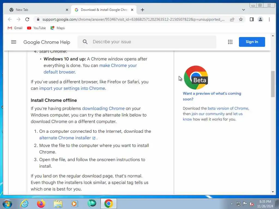Open the Maps bookmark
279x209 pixels.
coord(57,28)
